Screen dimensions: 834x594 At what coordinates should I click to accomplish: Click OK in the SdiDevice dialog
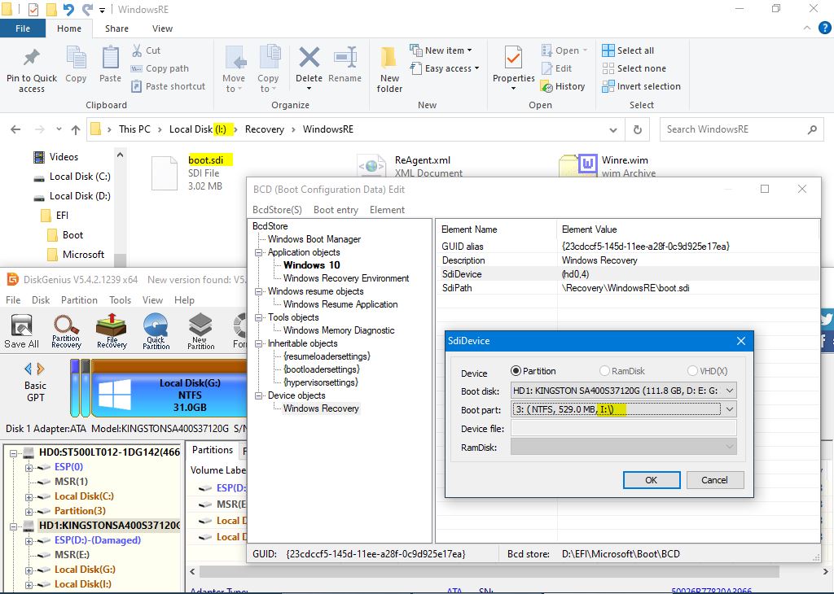coord(651,480)
